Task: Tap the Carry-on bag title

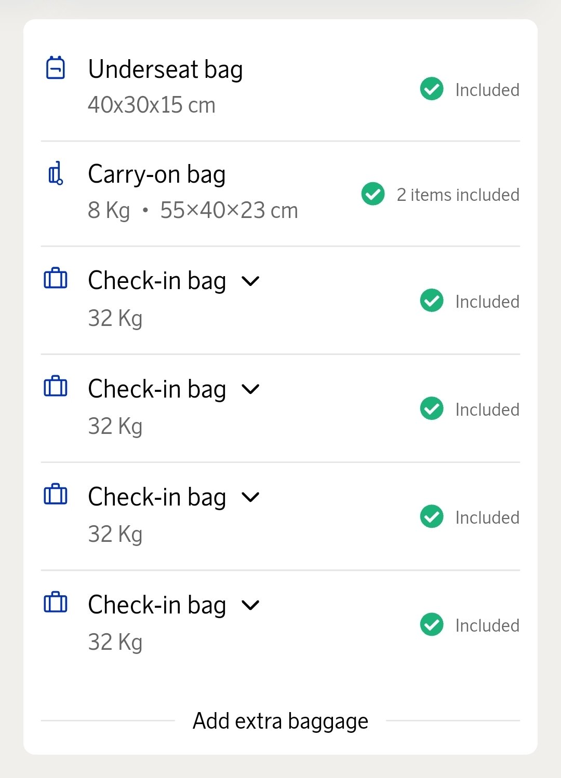Action: click(157, 174)
